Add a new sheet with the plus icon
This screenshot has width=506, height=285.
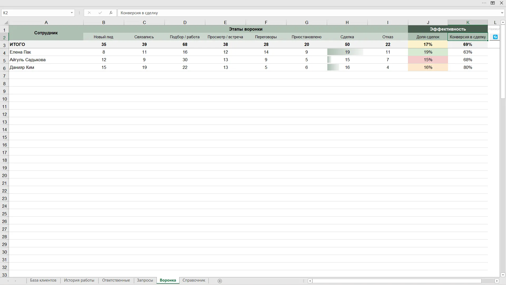[x=220, y=281]
